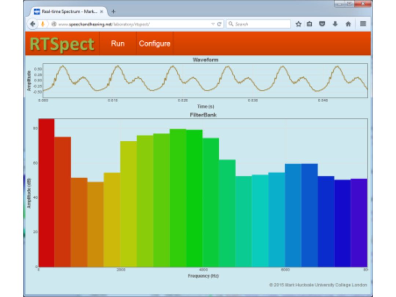Click the FilterBank chart title
This screenshot has height=297, width=396.
point(203,115)
